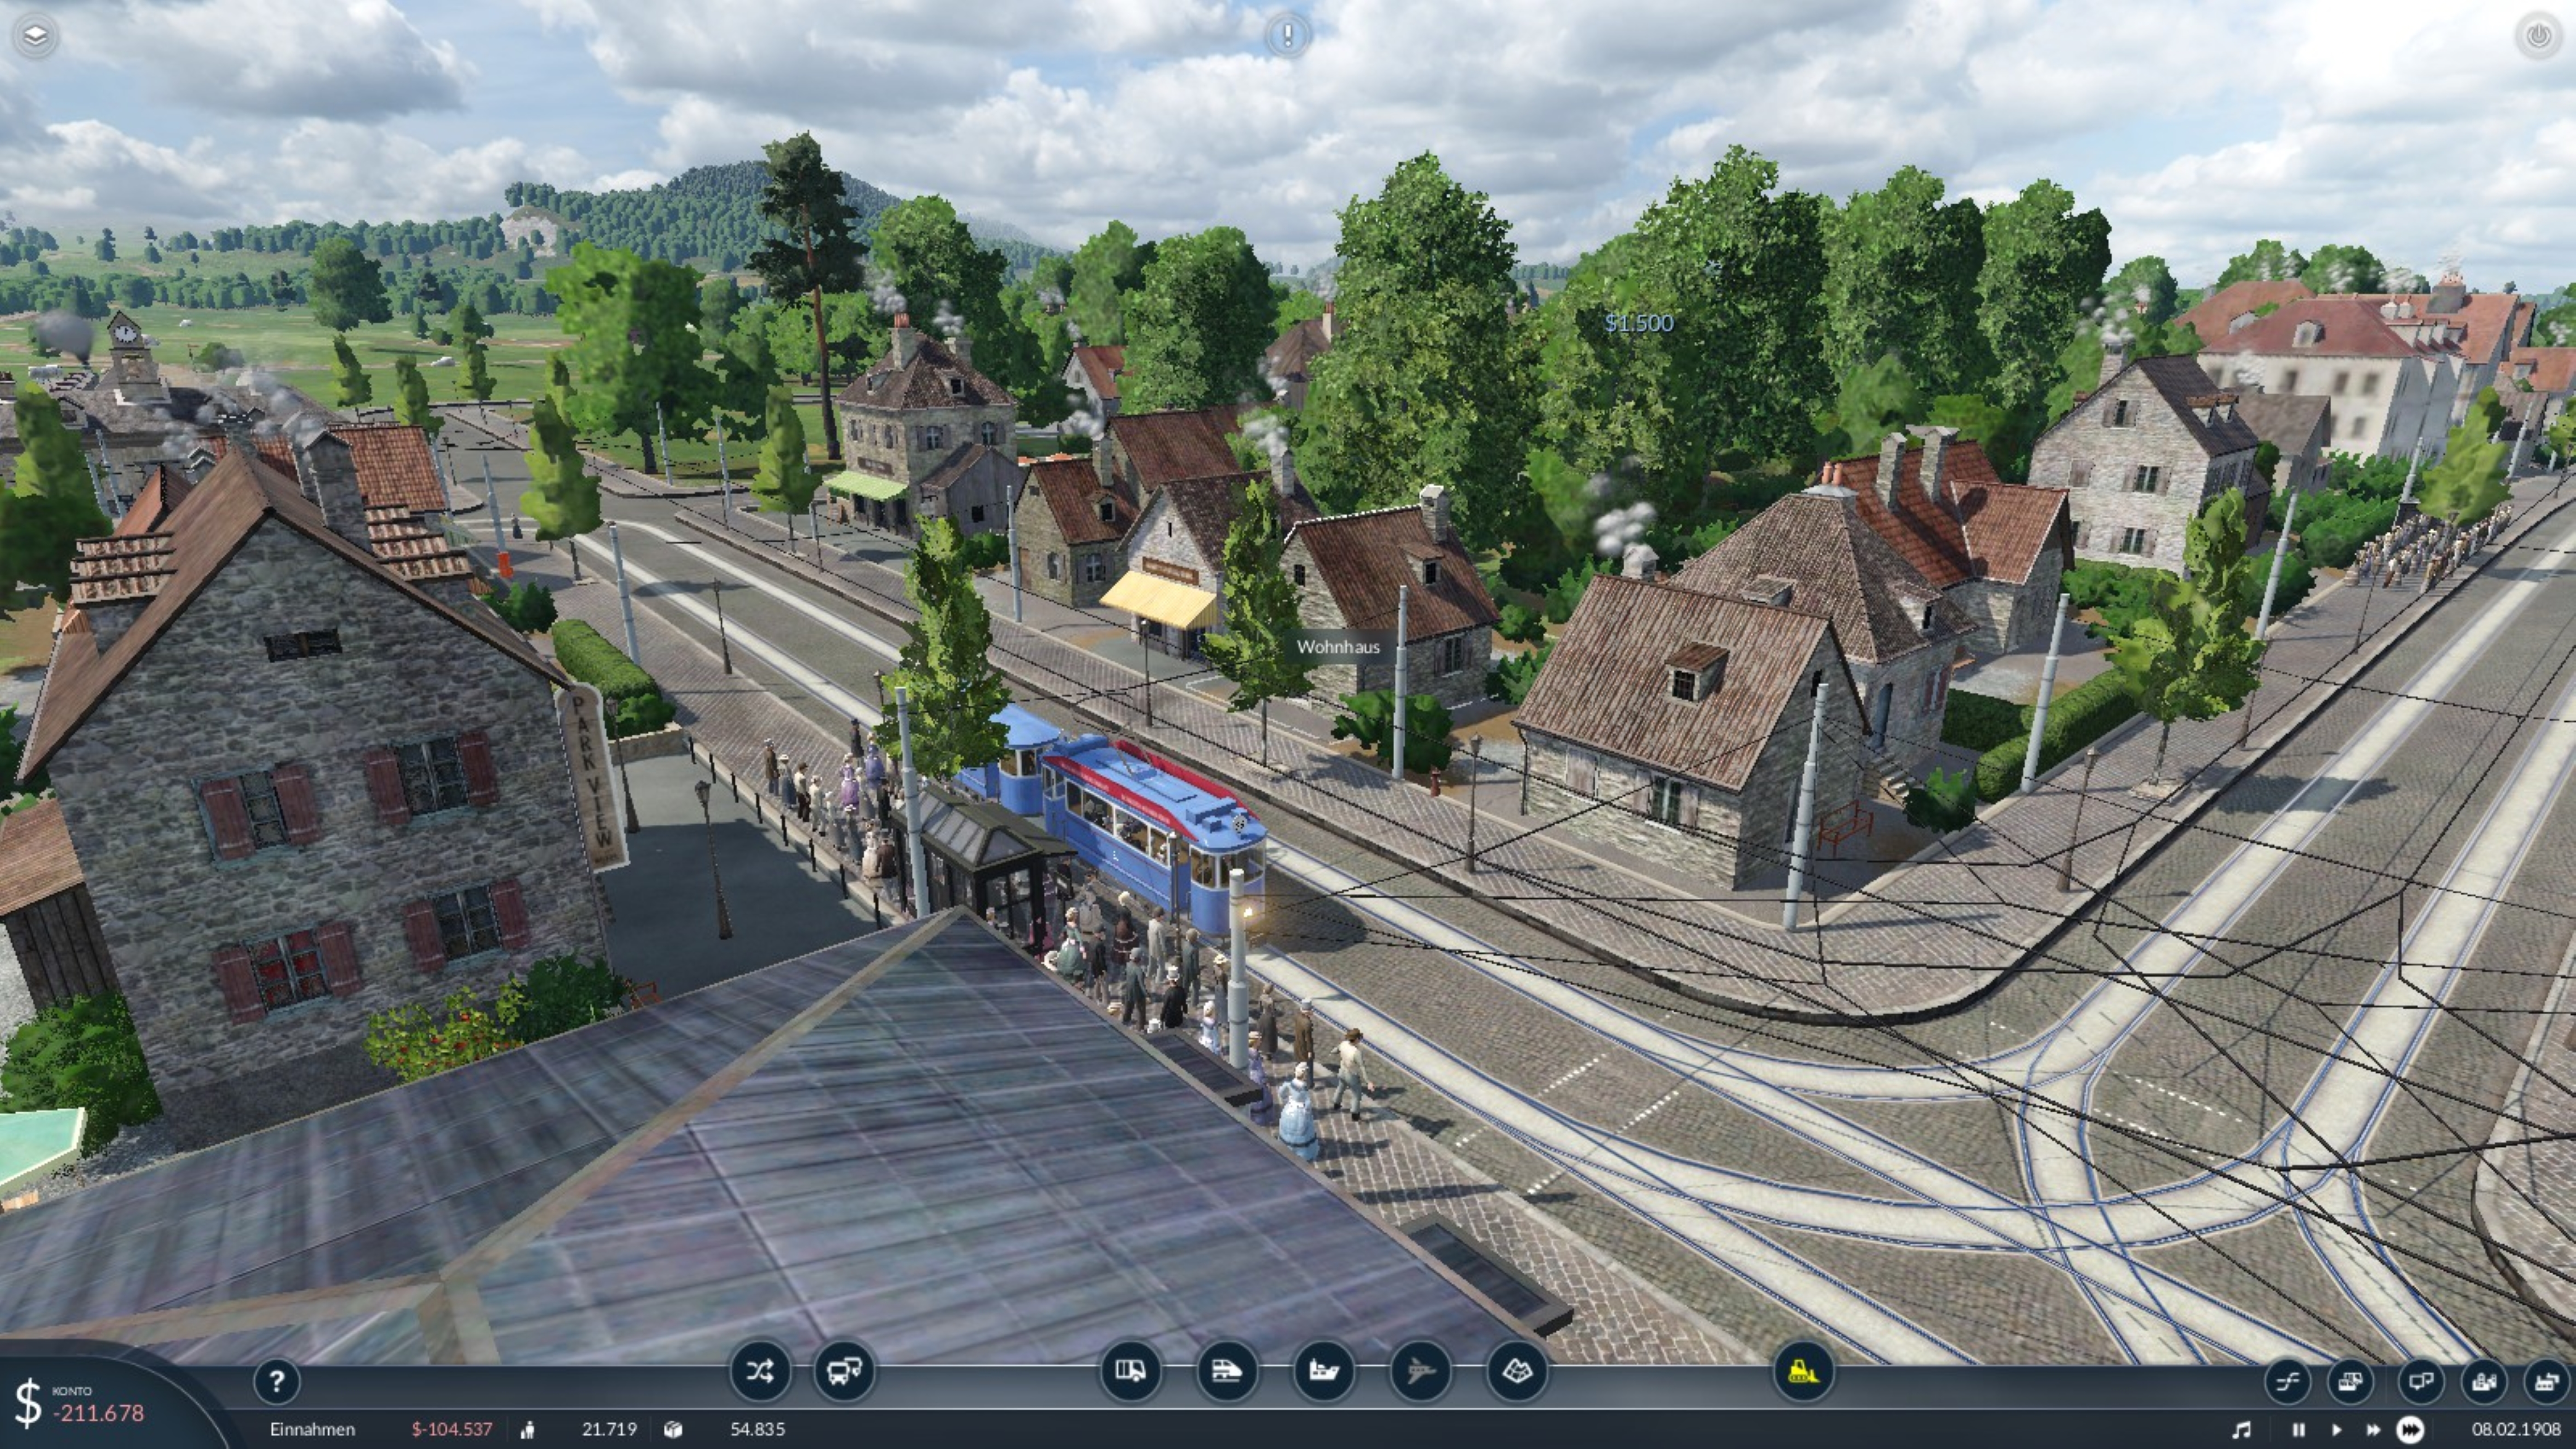2576x1449 pixels.
Task: Open the music note player
Action: coord(2242,1430)
